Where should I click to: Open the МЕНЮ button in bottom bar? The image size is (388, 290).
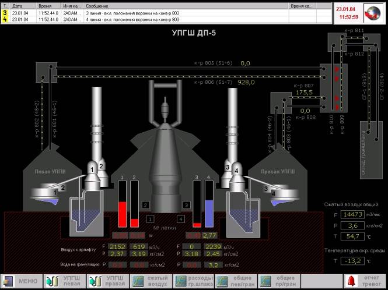tap(22, 281)
